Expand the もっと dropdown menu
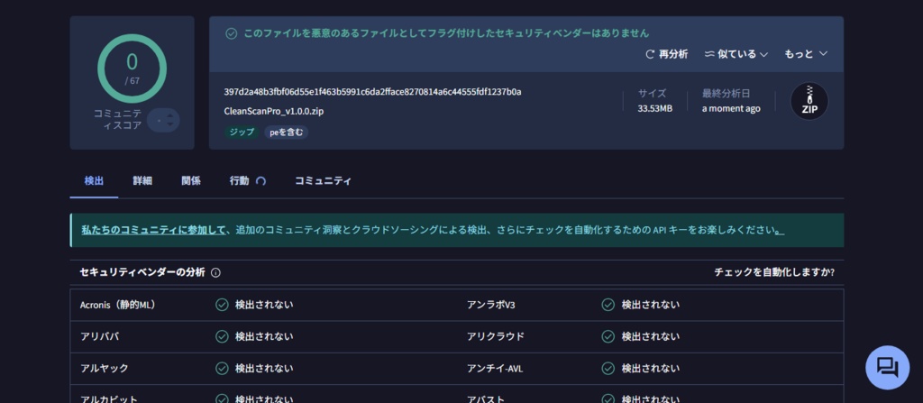This screenshot has width=923, height=403. 806,54
